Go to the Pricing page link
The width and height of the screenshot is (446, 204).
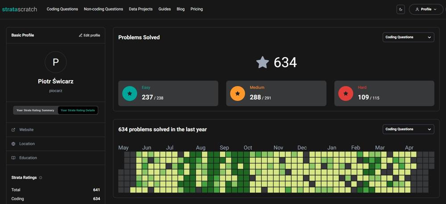point(196,9)
